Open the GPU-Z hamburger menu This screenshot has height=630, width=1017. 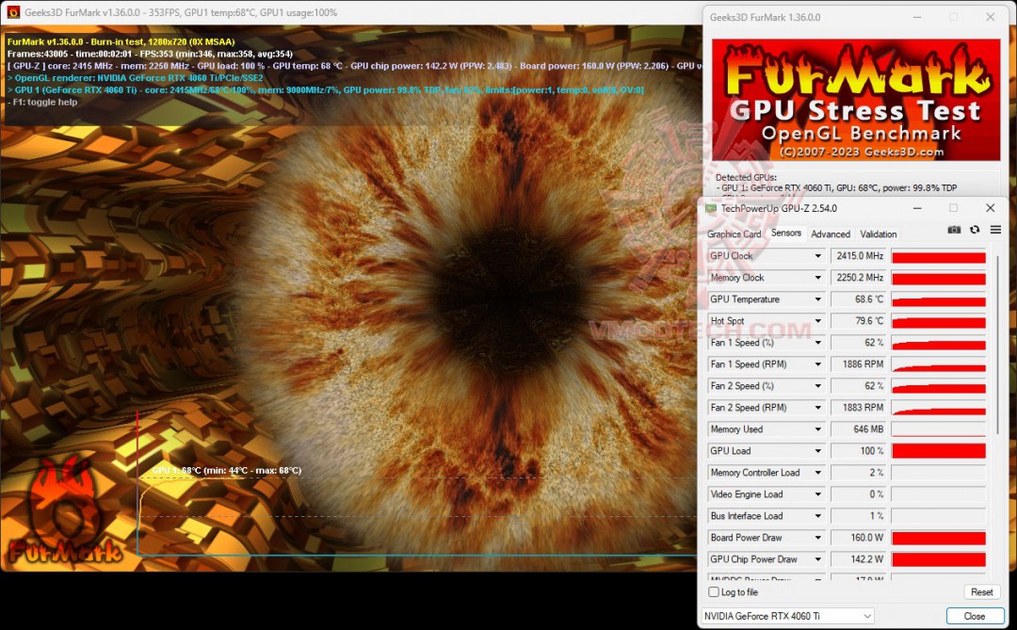pyautogui.click(x=995, y=230)
